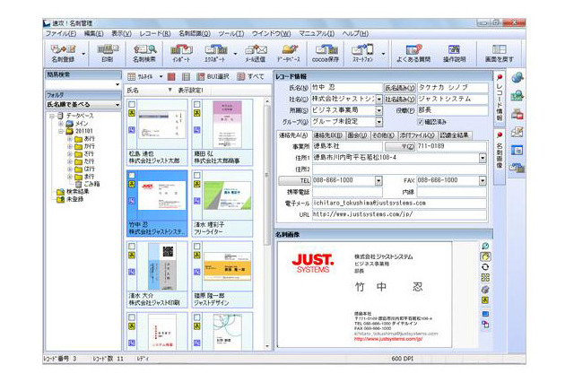Click the メール送信 toolbar icon
The image size is (574, 382).
259,53
